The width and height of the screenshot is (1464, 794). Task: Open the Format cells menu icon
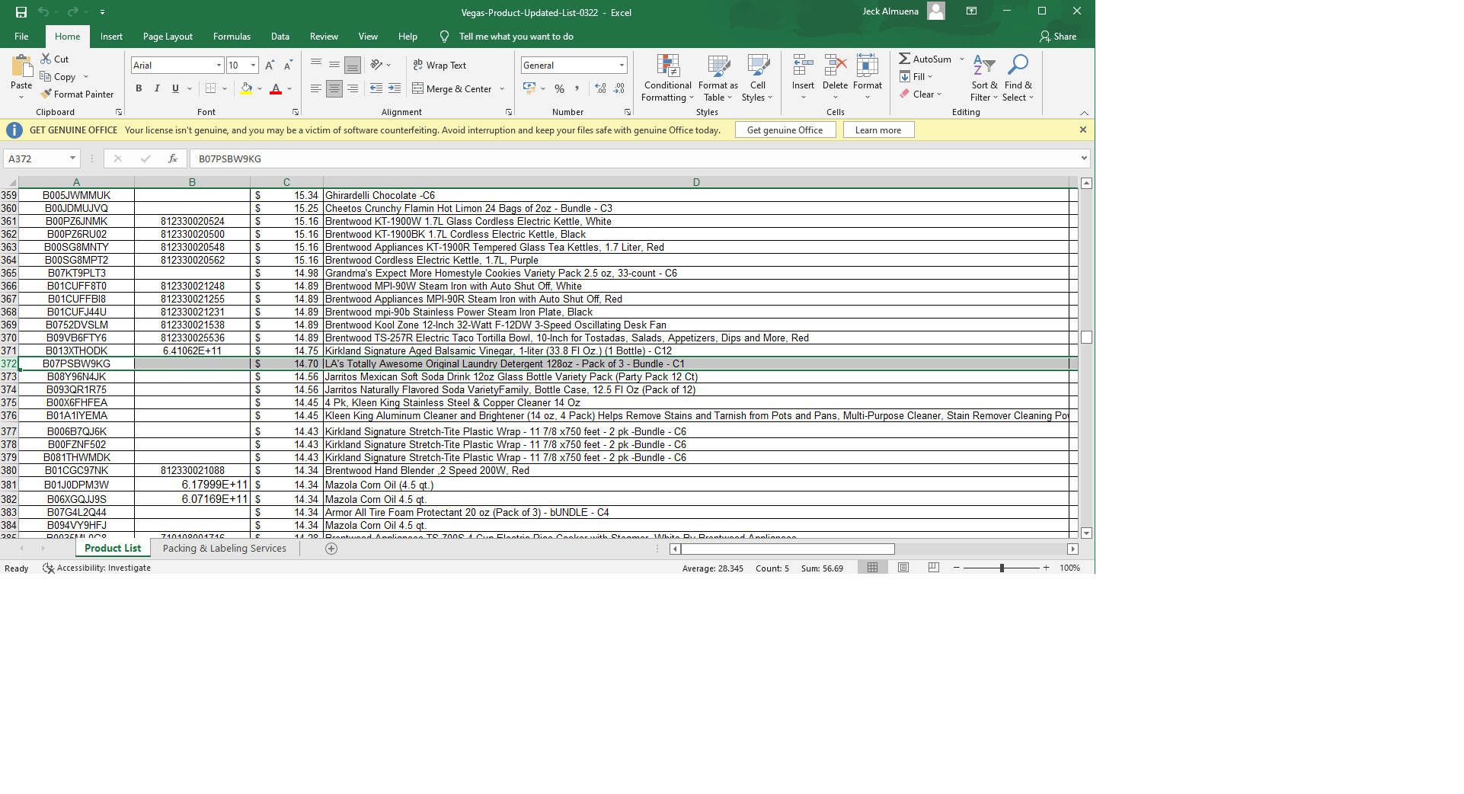868,66
